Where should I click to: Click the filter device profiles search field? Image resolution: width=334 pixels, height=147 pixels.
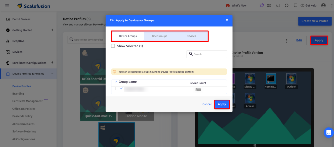tap(86, 40)
